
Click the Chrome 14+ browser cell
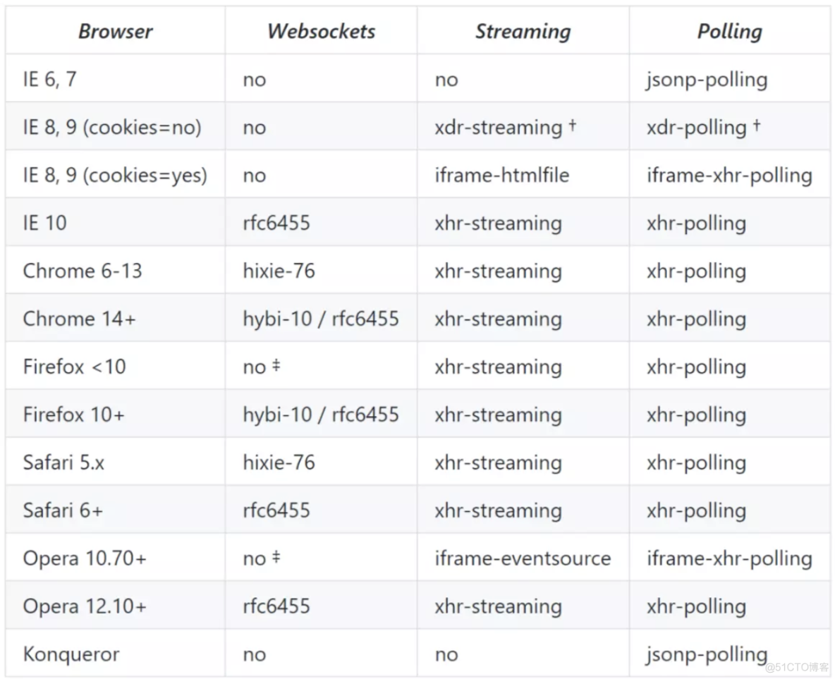coord(79,319)
